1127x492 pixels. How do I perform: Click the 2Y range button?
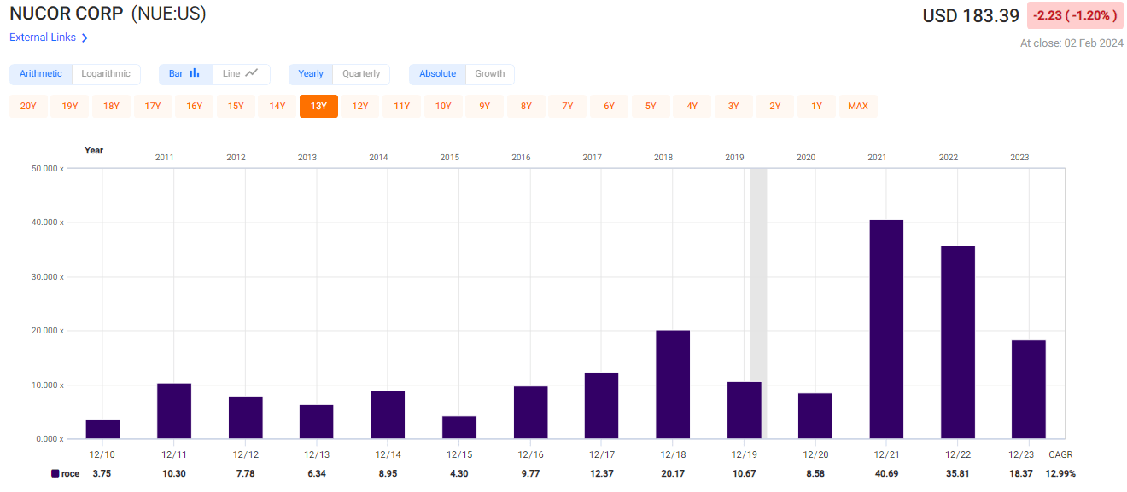774,106
